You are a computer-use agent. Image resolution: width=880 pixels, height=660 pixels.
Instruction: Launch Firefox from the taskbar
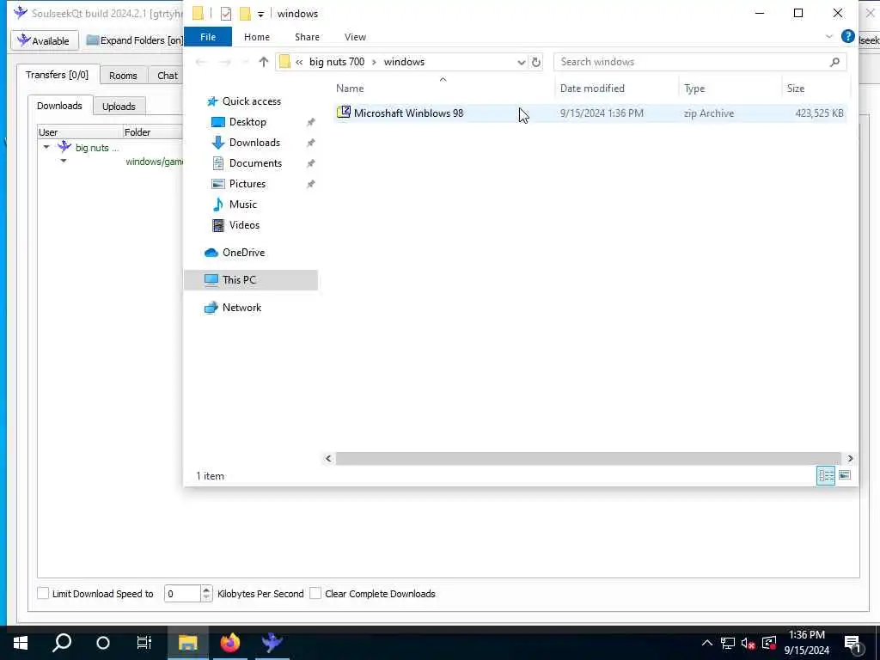[x=229, y=643]
